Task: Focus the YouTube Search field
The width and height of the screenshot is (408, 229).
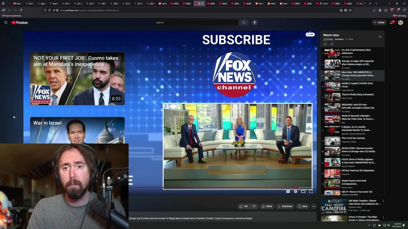Action: (196, 22)
